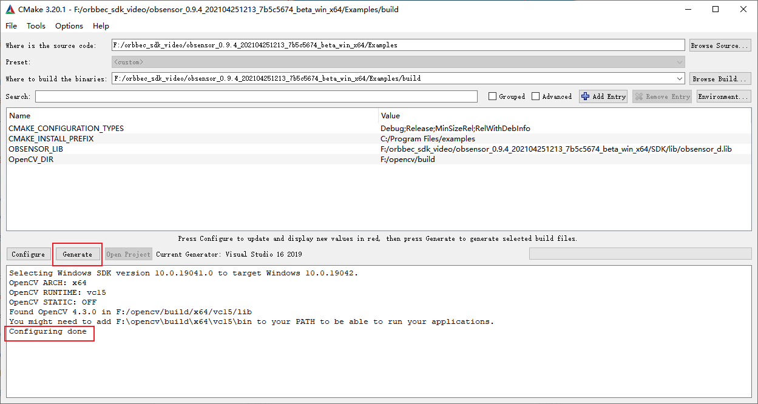Click the Browse Source button
The width and height of the screenshot is (758, 404).
(720, 45)
